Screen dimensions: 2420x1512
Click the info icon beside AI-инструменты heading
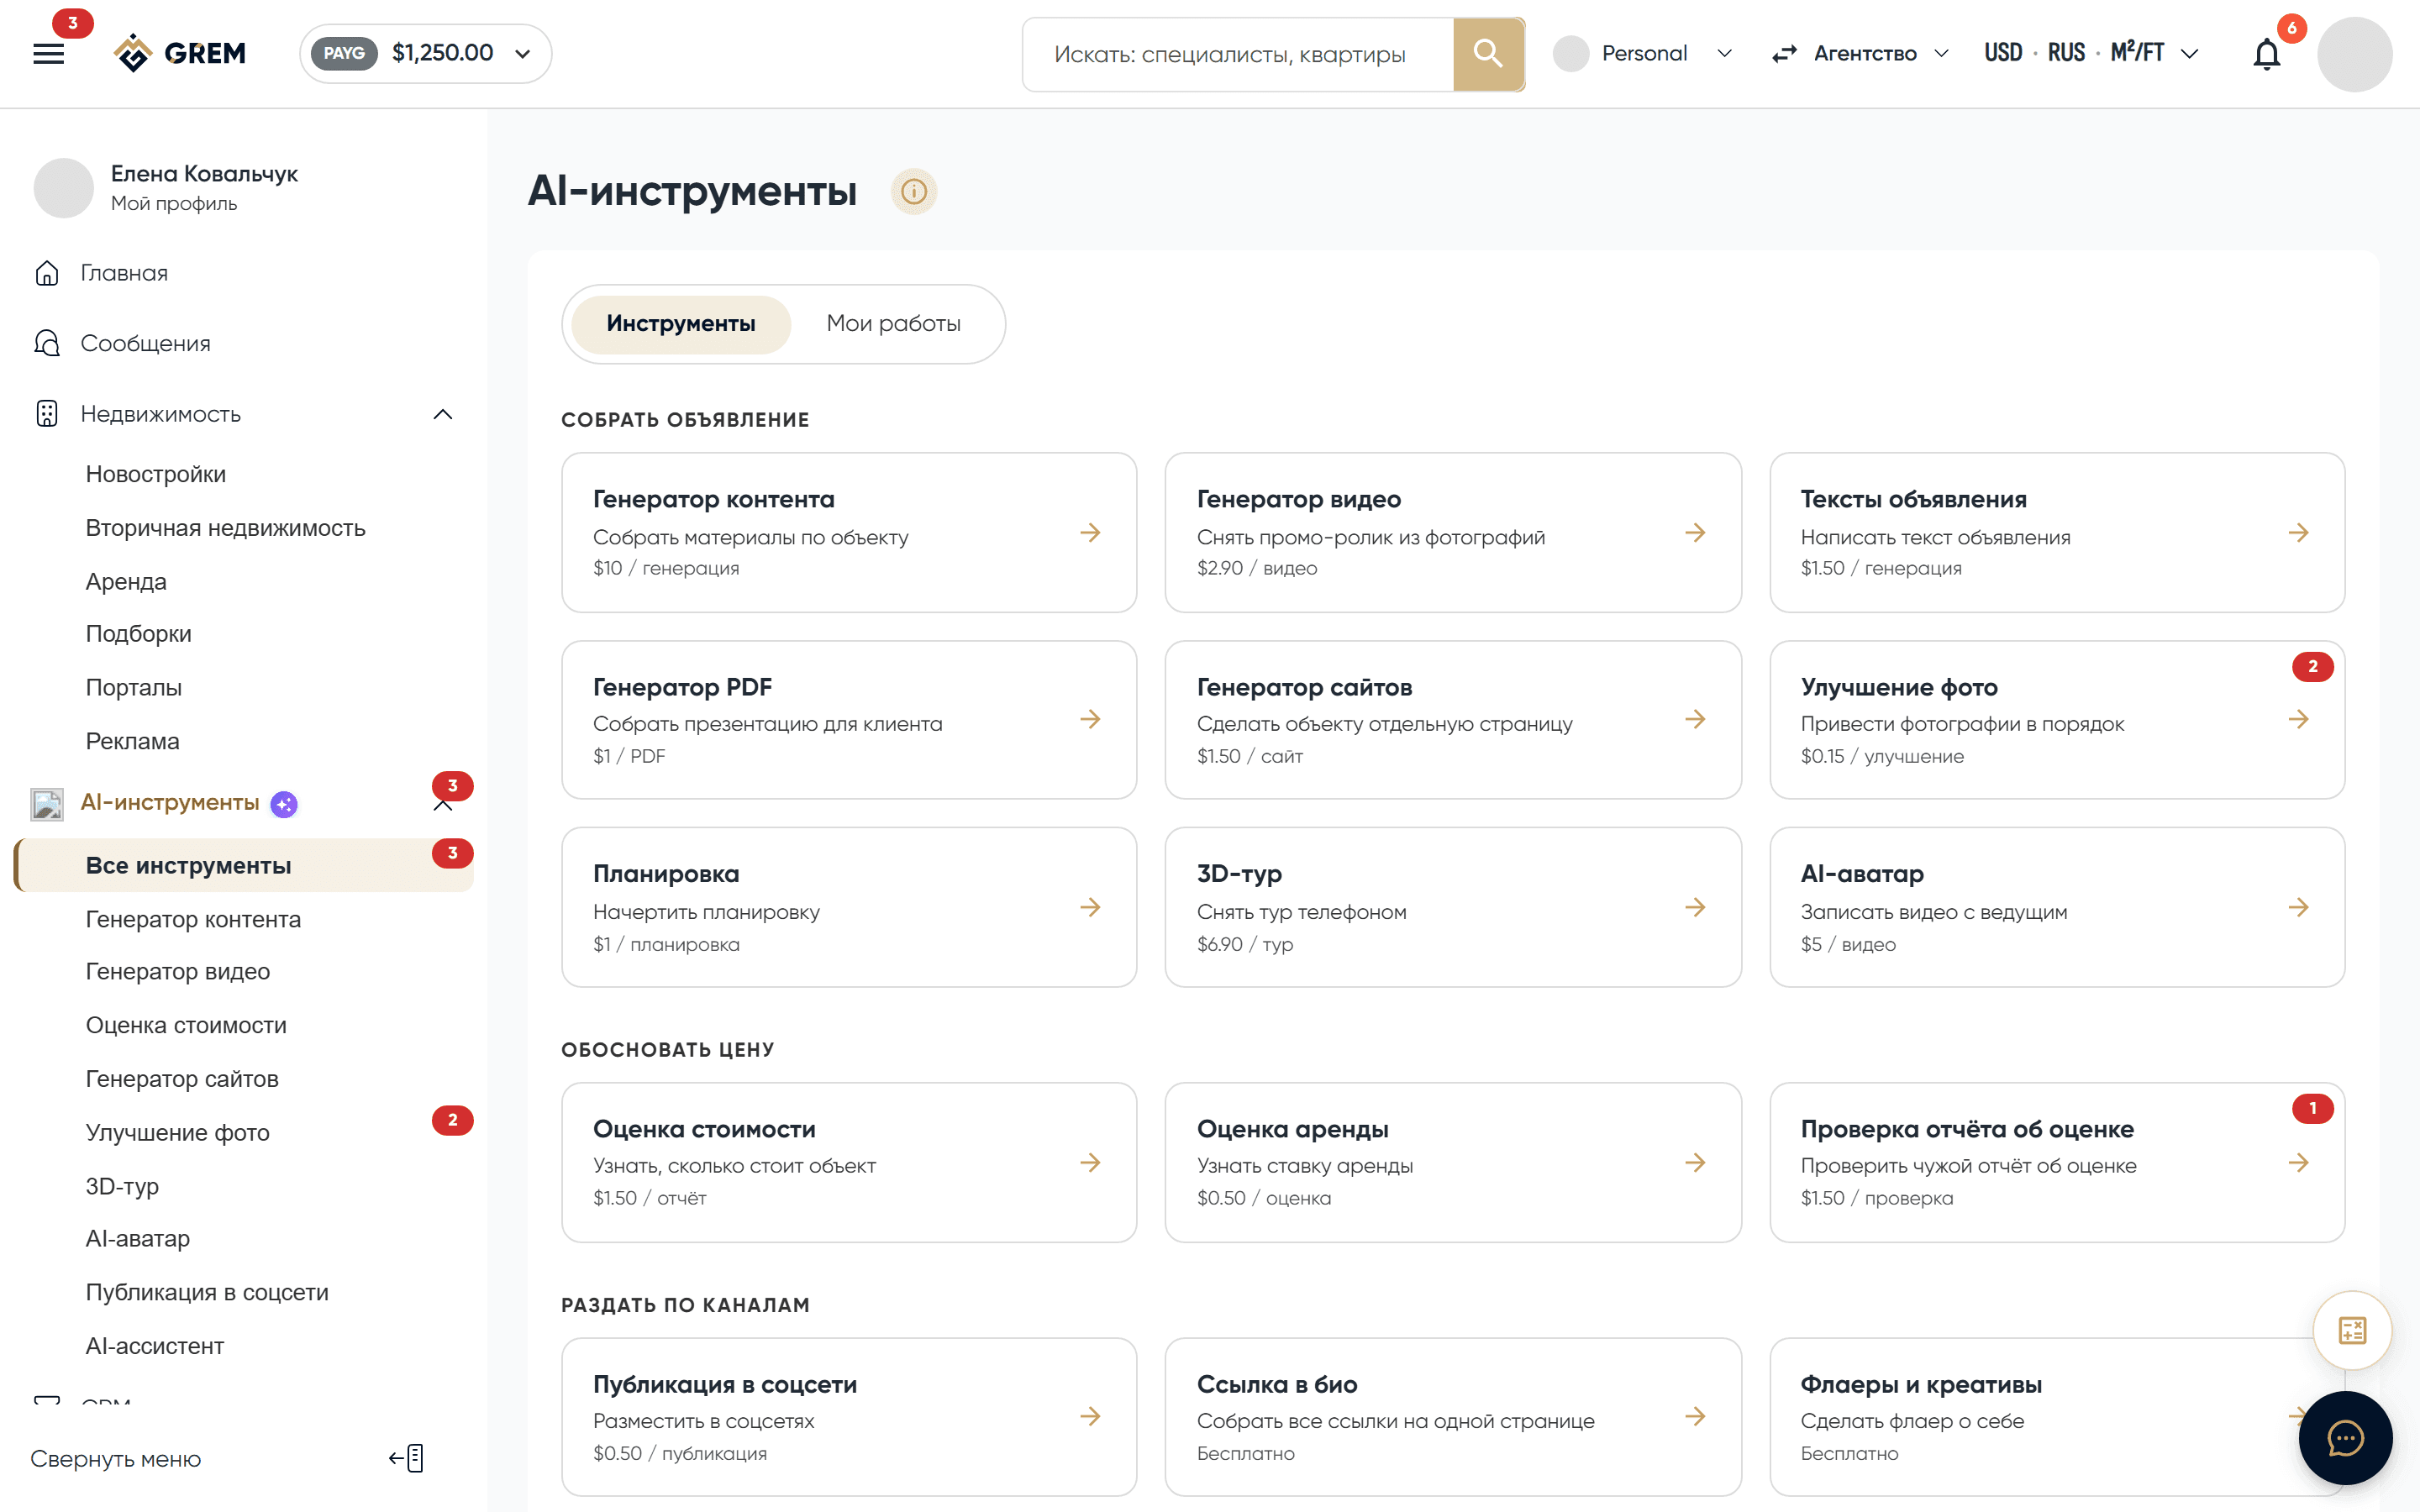913,191
